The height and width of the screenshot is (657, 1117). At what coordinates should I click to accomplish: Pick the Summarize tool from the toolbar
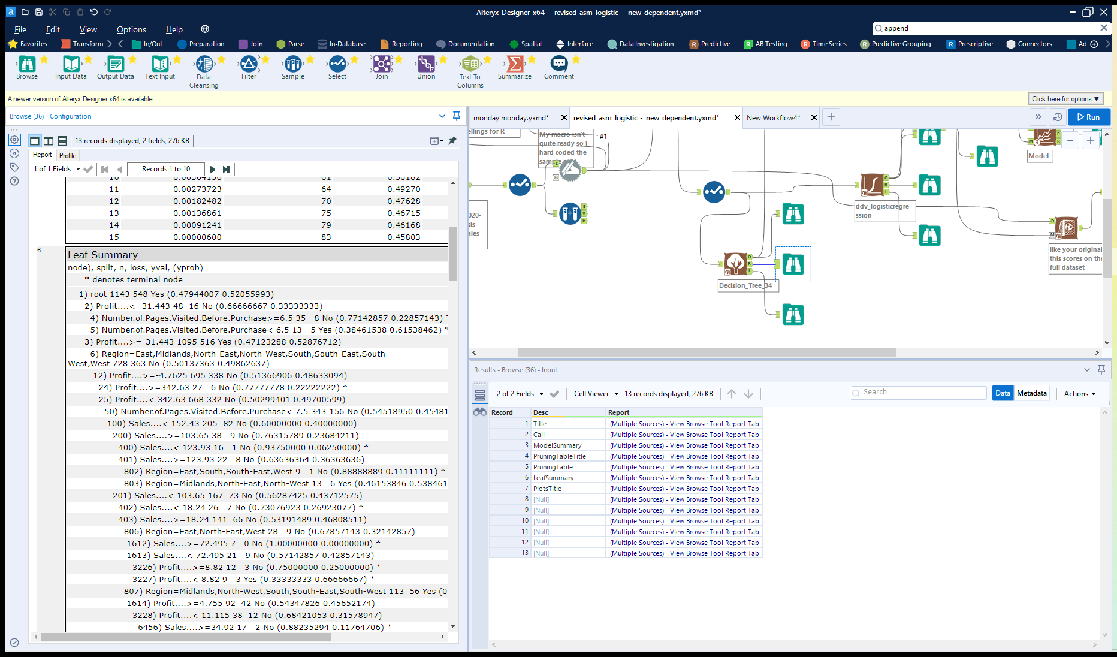pos(514,64)
